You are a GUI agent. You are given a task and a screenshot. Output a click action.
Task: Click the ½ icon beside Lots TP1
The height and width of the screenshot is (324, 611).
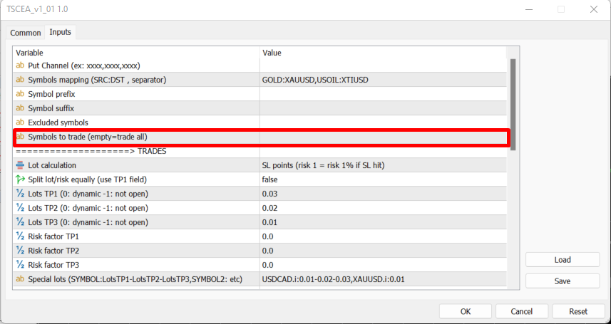point(20,194)
